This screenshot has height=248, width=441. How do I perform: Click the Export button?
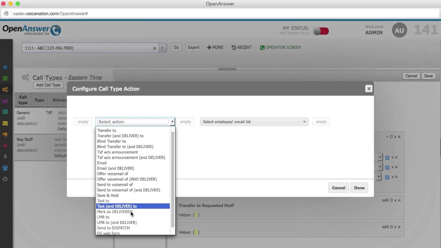[194, 48]
